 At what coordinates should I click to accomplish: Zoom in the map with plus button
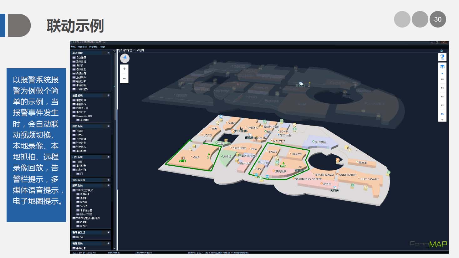coord(124,69)
